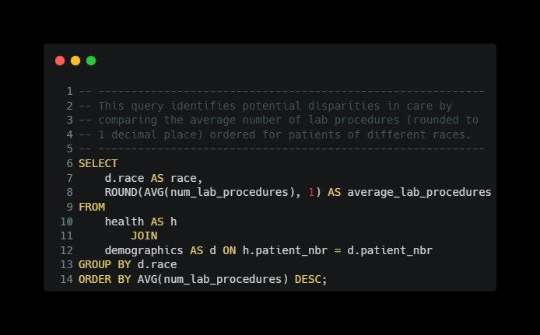The width and height of the screenshot is (540, 335).
Task: Click the red close dot
Action: click(60, 61)
